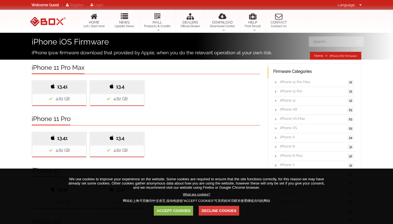
Task: Click the Register link
Action: 75,5
